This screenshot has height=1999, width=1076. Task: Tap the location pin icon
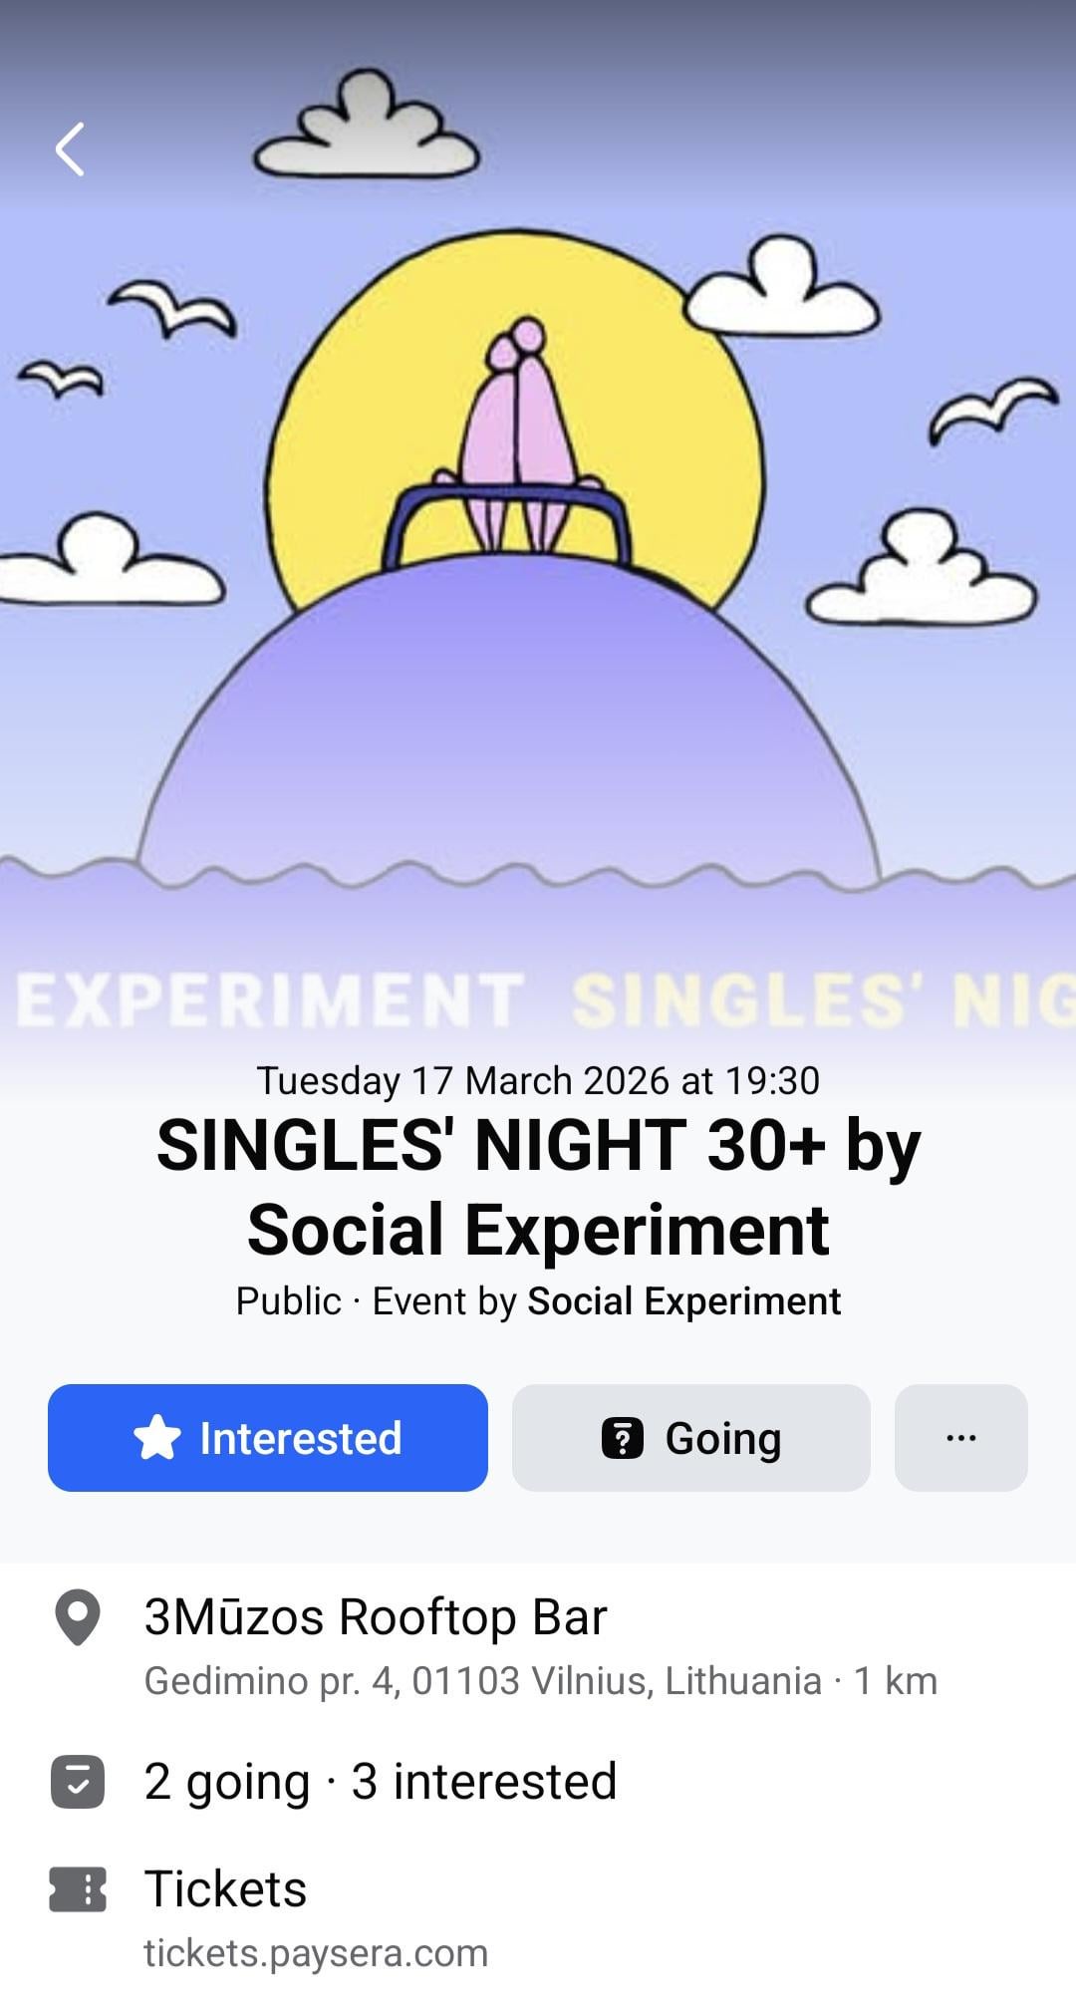(78, 1616)
